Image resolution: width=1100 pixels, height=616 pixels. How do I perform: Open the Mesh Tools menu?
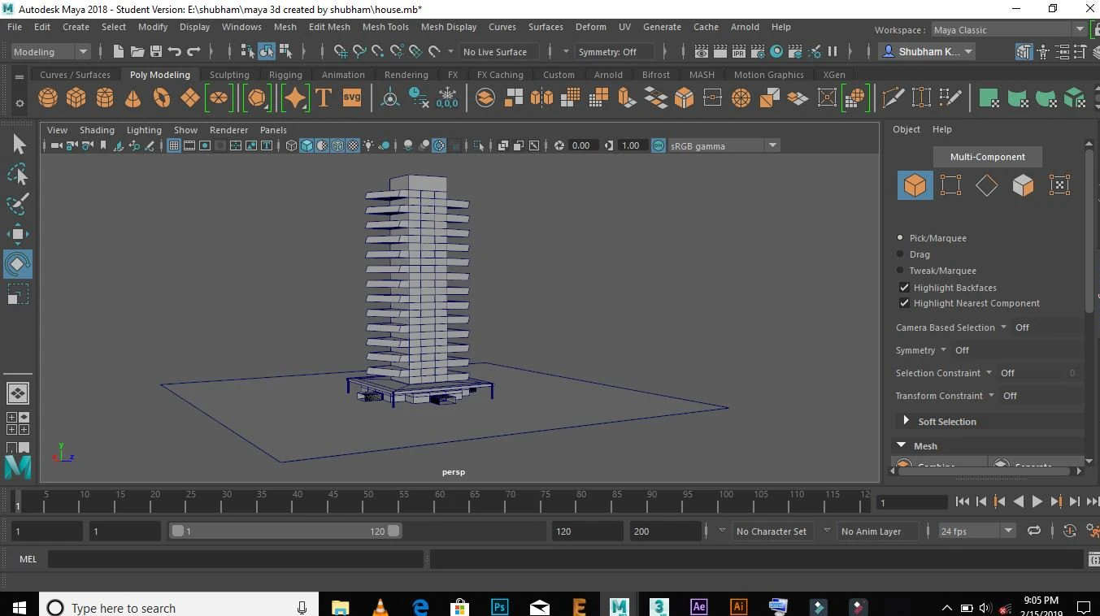click(x=385, y=27)
